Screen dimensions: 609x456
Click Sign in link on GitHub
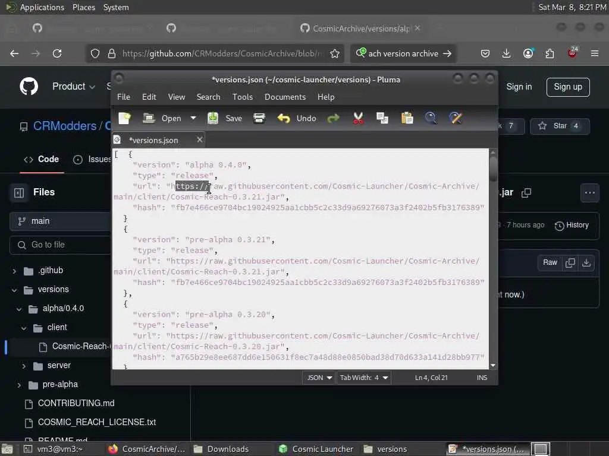[519, 87]
